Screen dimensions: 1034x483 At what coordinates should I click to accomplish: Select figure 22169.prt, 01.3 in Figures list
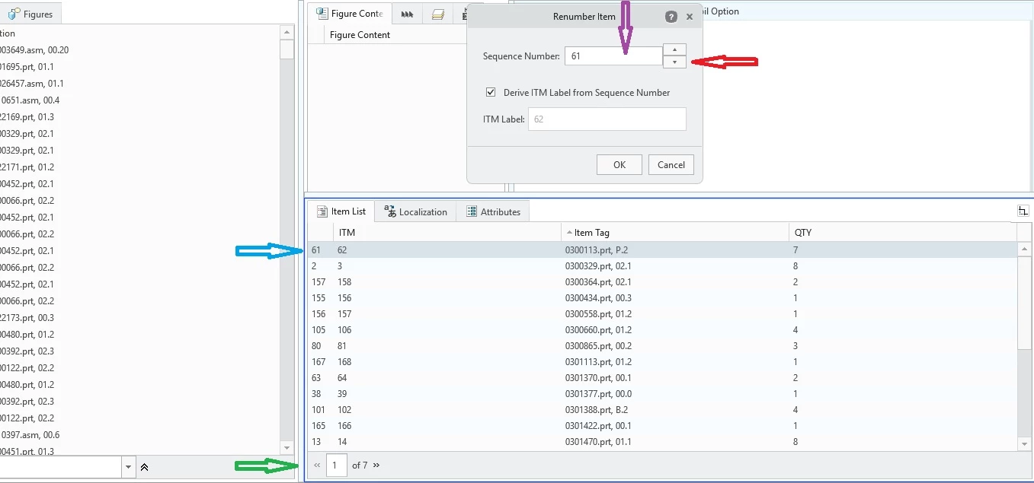pyautogui.click(x=139, y=117)
